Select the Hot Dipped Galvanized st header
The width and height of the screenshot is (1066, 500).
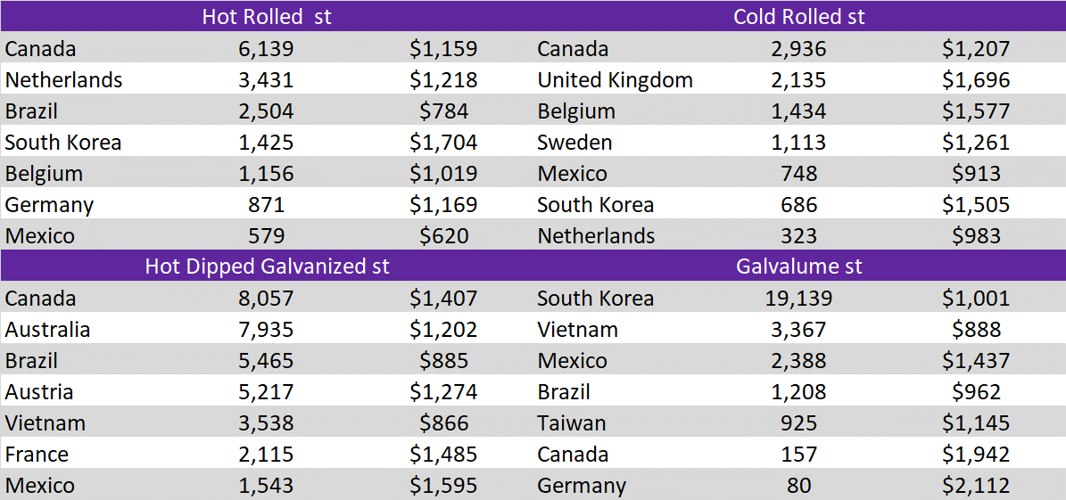[267, 266]
